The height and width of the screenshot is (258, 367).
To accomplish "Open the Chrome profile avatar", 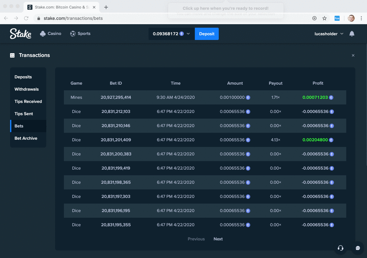I will pyautogui.click(x=351, y=18).
